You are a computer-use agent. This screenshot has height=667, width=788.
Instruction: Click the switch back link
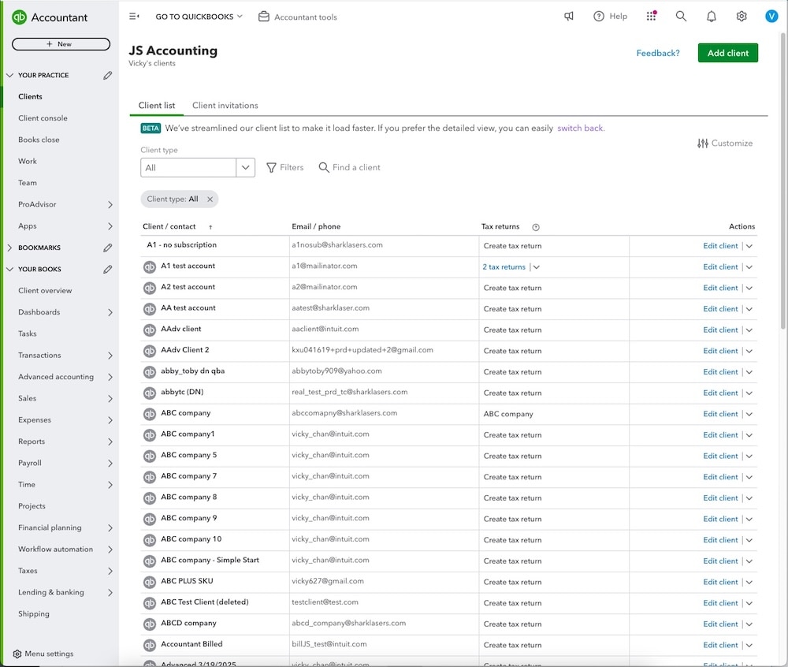pyautogui.click(x=580, y=127)
